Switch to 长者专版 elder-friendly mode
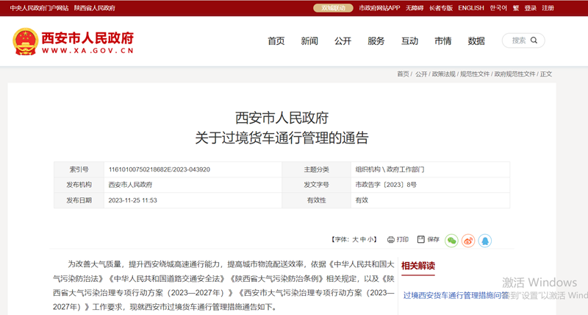The image size is (588, 315). [x=441, y=8]
